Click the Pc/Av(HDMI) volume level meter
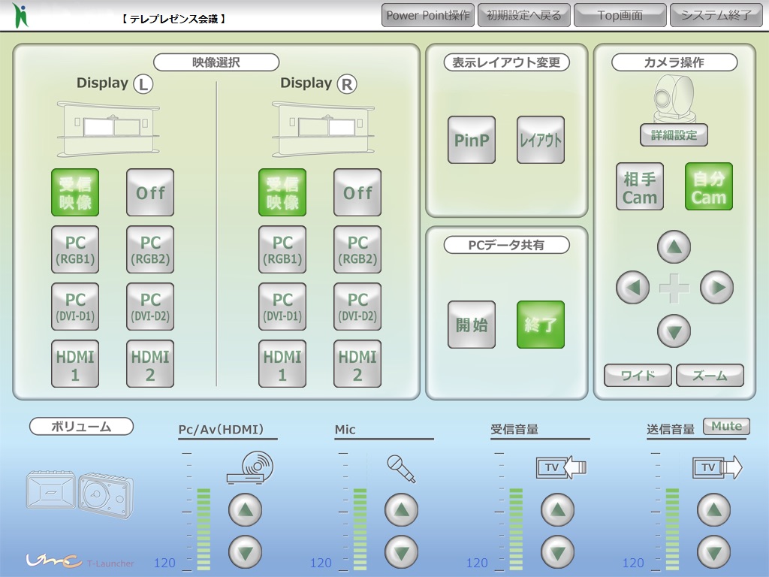The image size is (769, 577). 203,527
